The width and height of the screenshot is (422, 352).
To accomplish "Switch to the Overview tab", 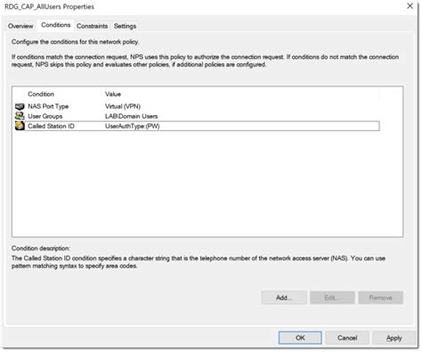I will click(20, 26).
